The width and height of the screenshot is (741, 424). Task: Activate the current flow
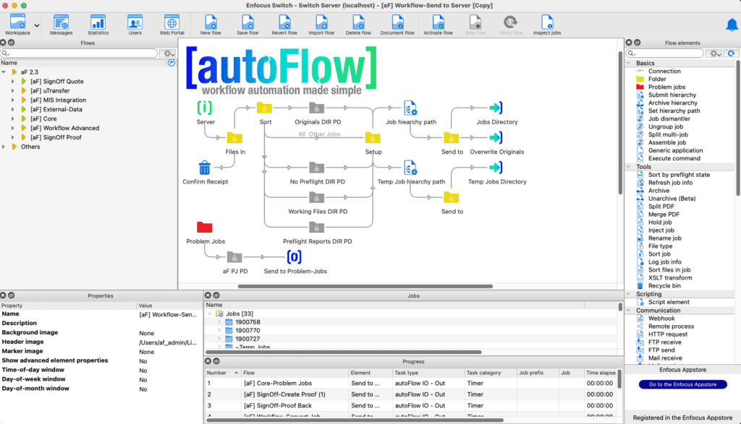point(438,25)
